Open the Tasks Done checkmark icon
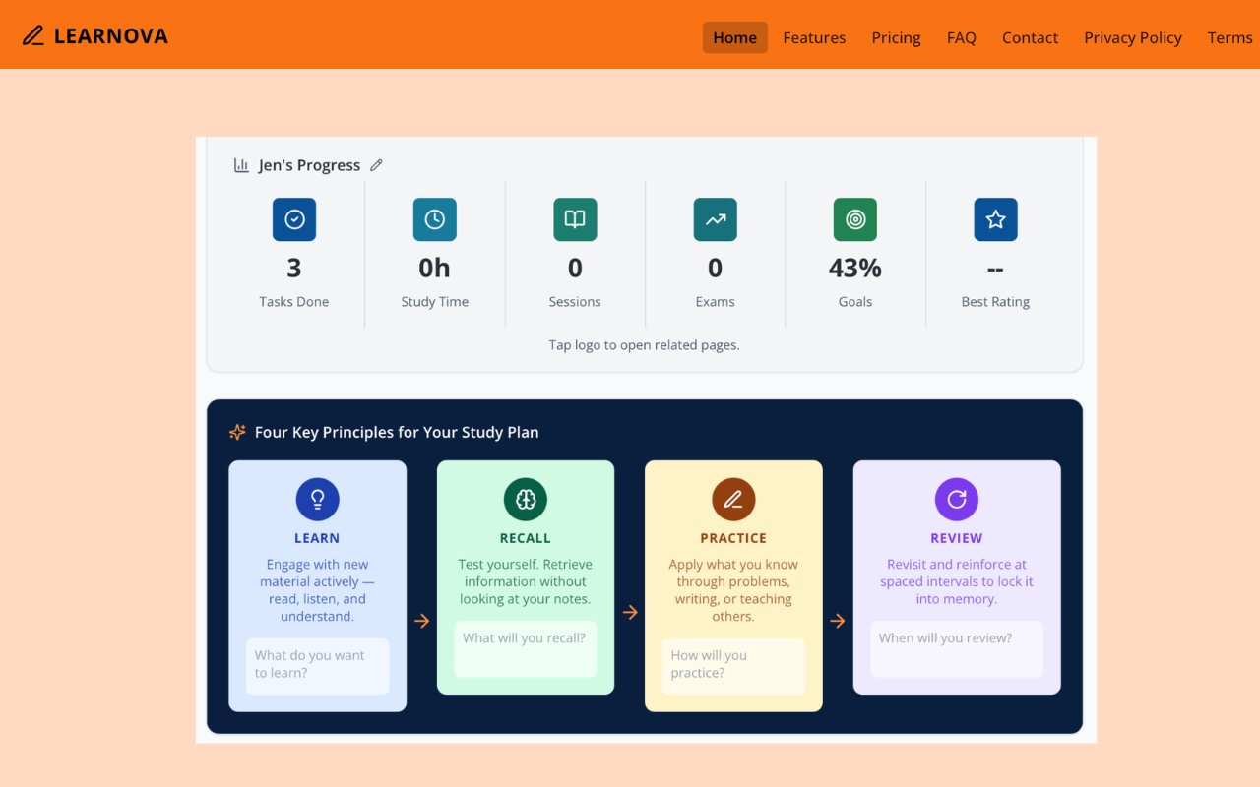The width and height of the screenshot is (1260, 787). pos(294,219)
